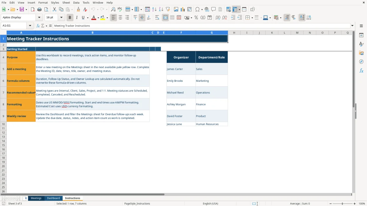
Task: Click Delete Decimal Place icon
Action: coord(225,18)
